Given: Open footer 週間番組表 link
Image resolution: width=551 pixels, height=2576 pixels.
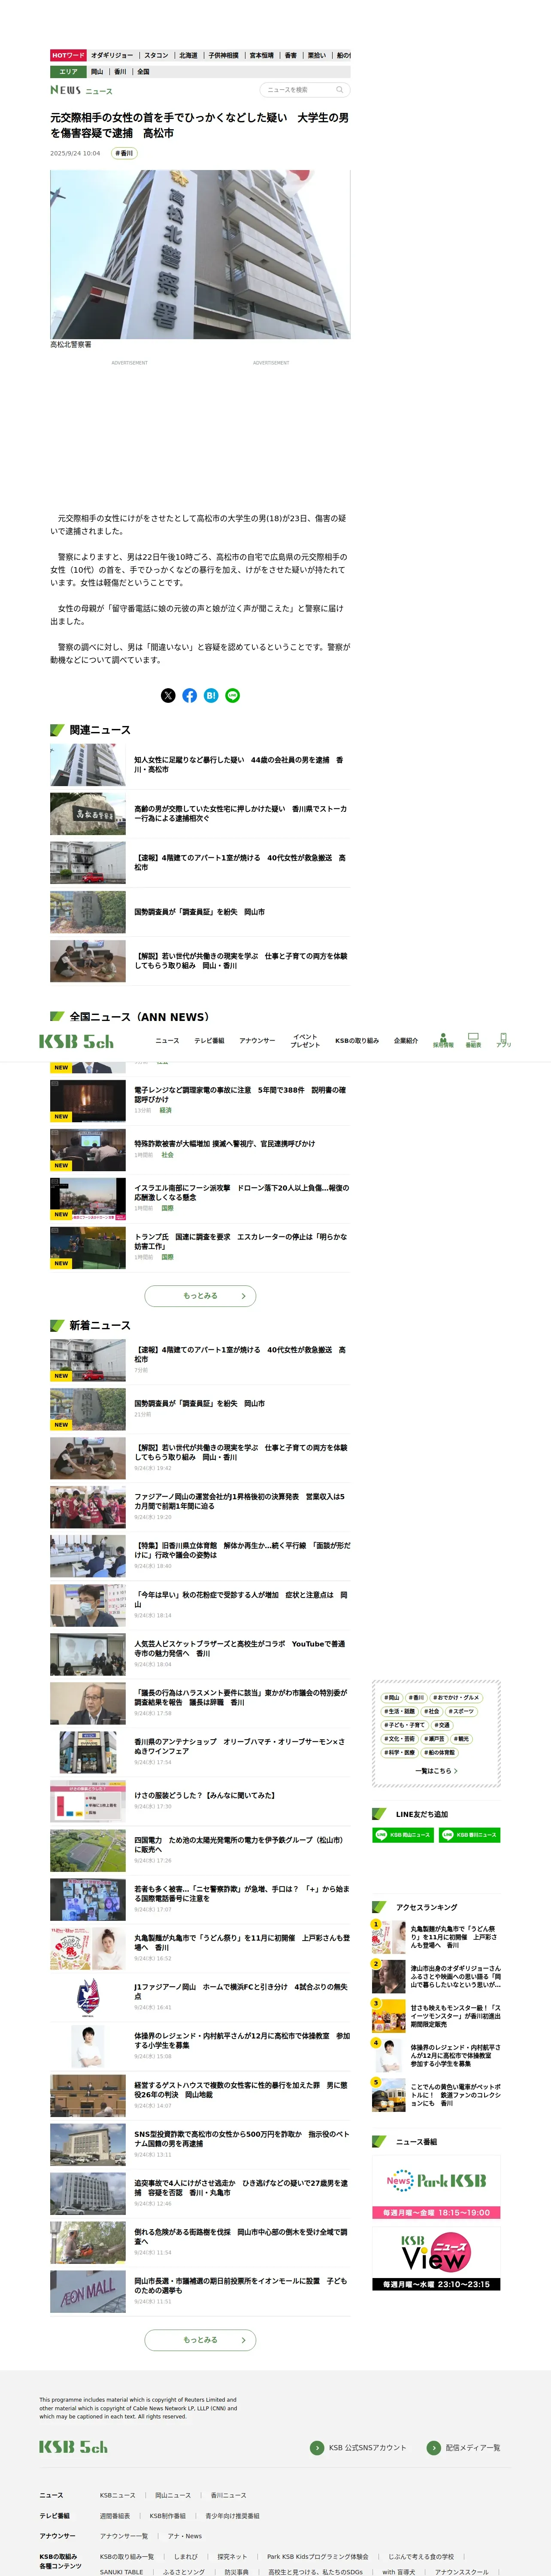Looking at the screenshot, I should coord(115,2516).
